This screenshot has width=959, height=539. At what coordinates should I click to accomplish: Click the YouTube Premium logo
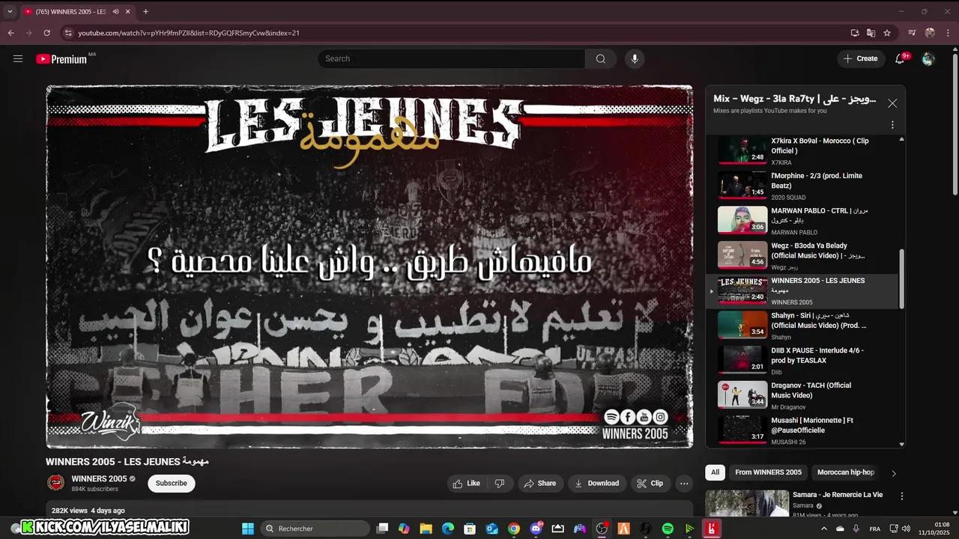tap(61, 59)
